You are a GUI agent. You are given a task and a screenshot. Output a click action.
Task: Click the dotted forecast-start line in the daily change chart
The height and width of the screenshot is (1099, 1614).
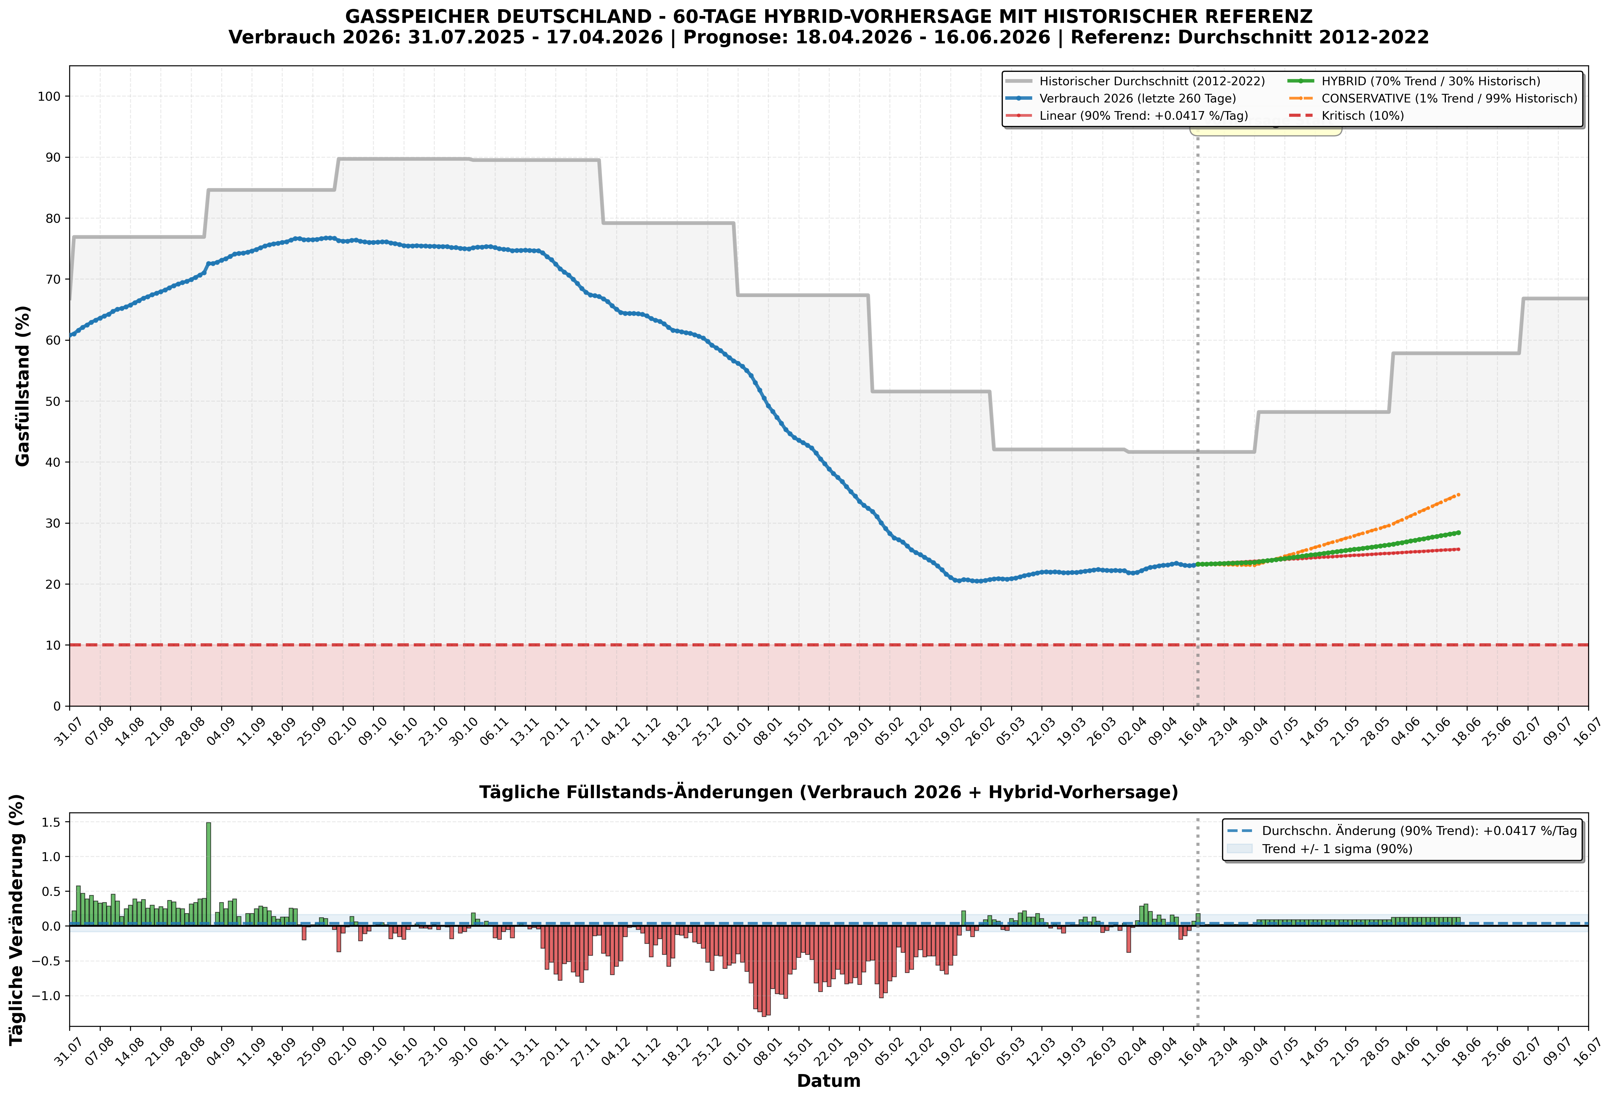(1197, 920)
